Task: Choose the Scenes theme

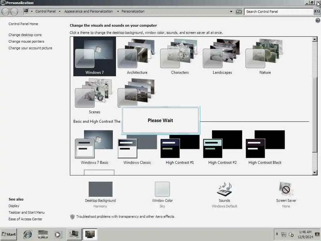Action: (95, 96)
